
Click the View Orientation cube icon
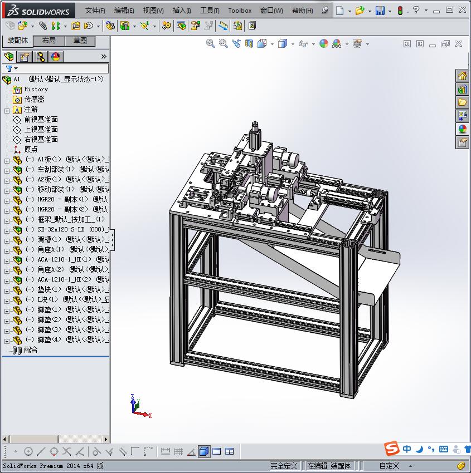point(262,44)
